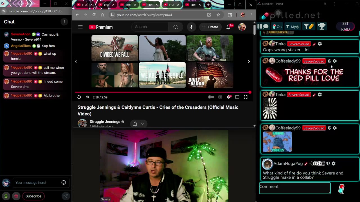The image size is (360, 202).
Task: Open the YouTube Create button
Action: coord(210,27)
